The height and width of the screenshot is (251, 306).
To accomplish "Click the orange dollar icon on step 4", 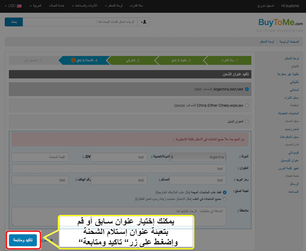I will tap(73, 60).
